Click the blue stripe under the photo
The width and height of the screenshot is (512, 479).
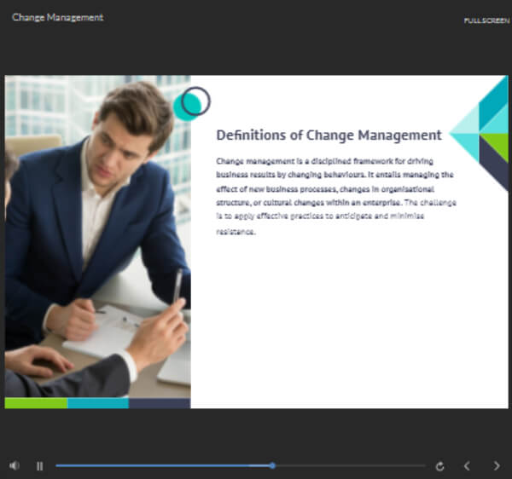tap(98, 402)
